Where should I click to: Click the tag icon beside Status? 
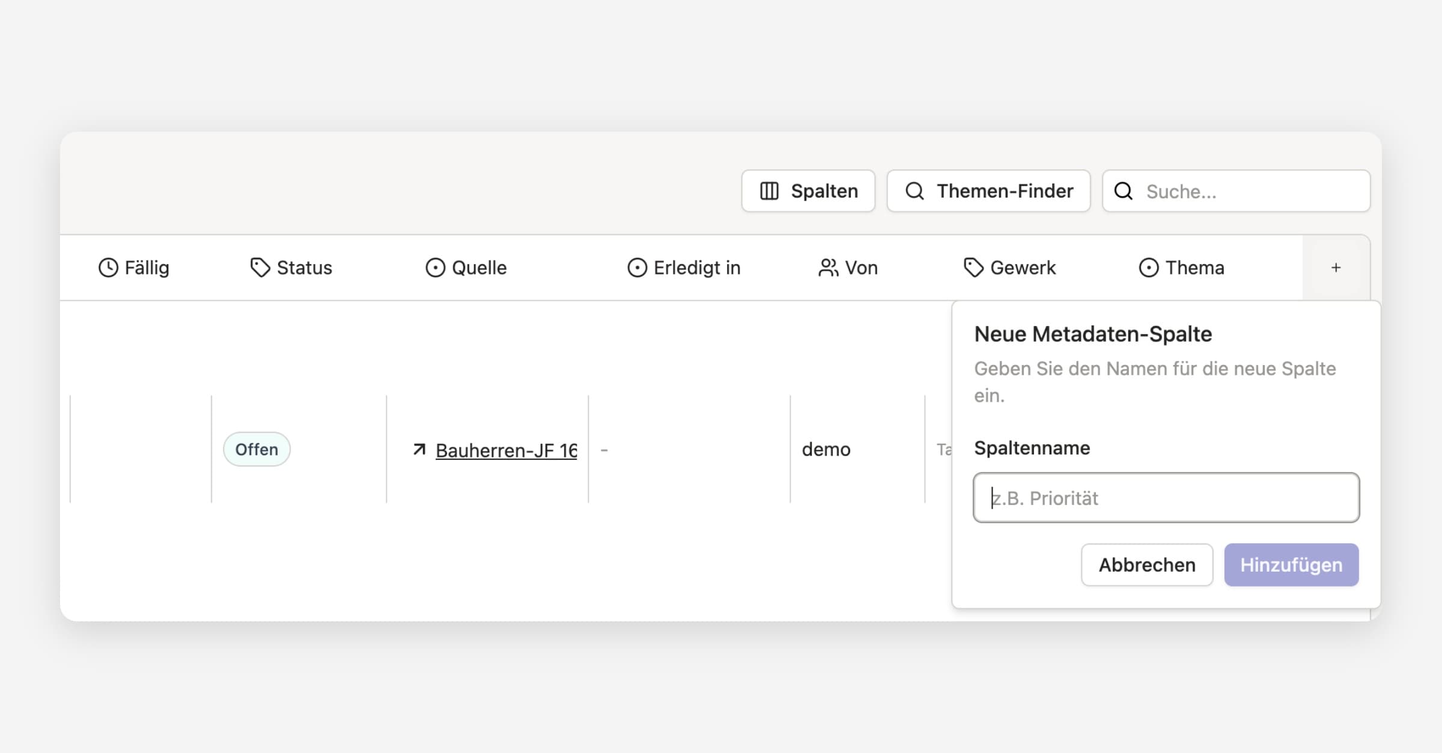point(260,268)
